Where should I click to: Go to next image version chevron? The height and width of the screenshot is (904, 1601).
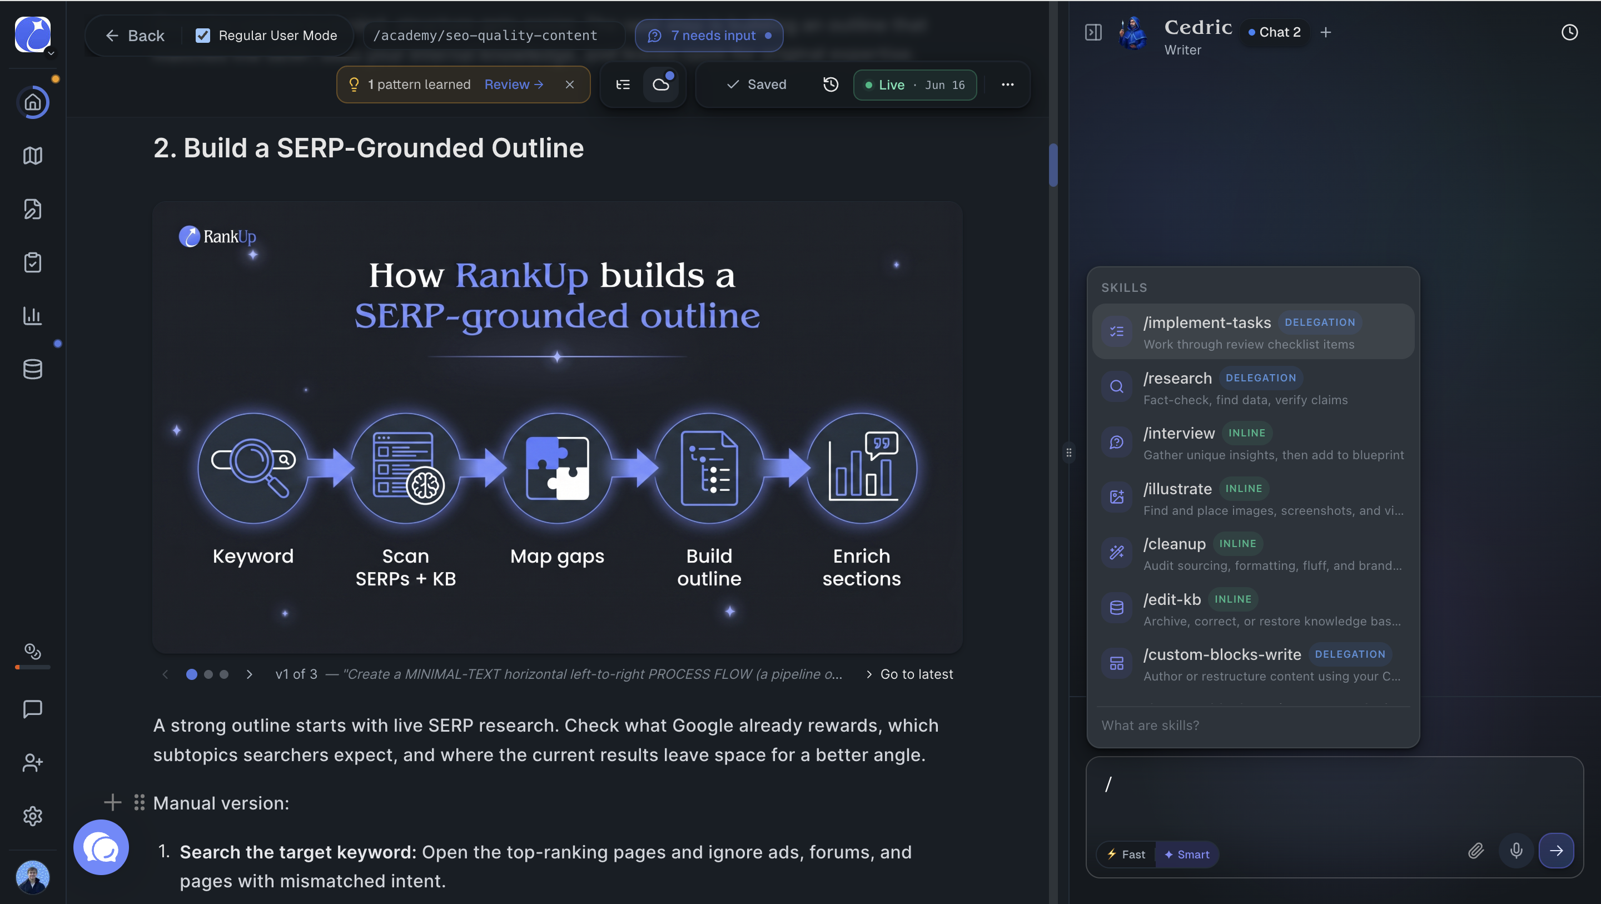tap(249, 674)
